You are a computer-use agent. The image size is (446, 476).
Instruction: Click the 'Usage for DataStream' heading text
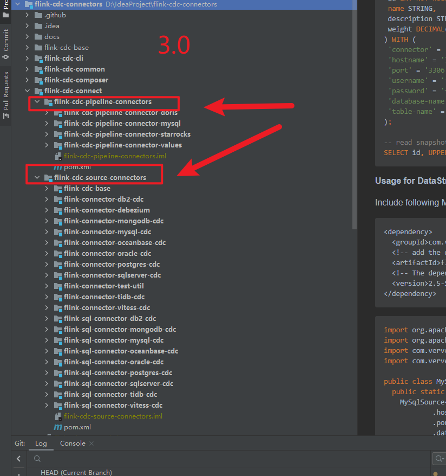pyautogui.click(x=410, y=181)
